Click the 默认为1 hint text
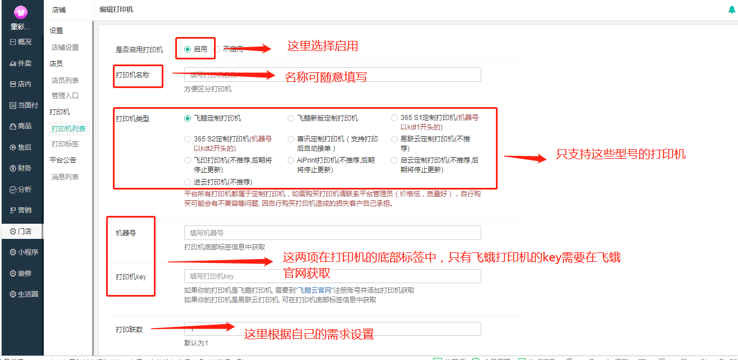This screenshot has width=738, height=360. (x=196, y=343)
